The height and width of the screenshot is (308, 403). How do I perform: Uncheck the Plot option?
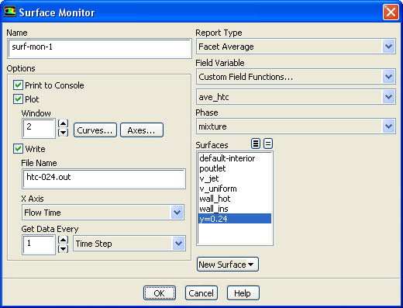[18, 99]
